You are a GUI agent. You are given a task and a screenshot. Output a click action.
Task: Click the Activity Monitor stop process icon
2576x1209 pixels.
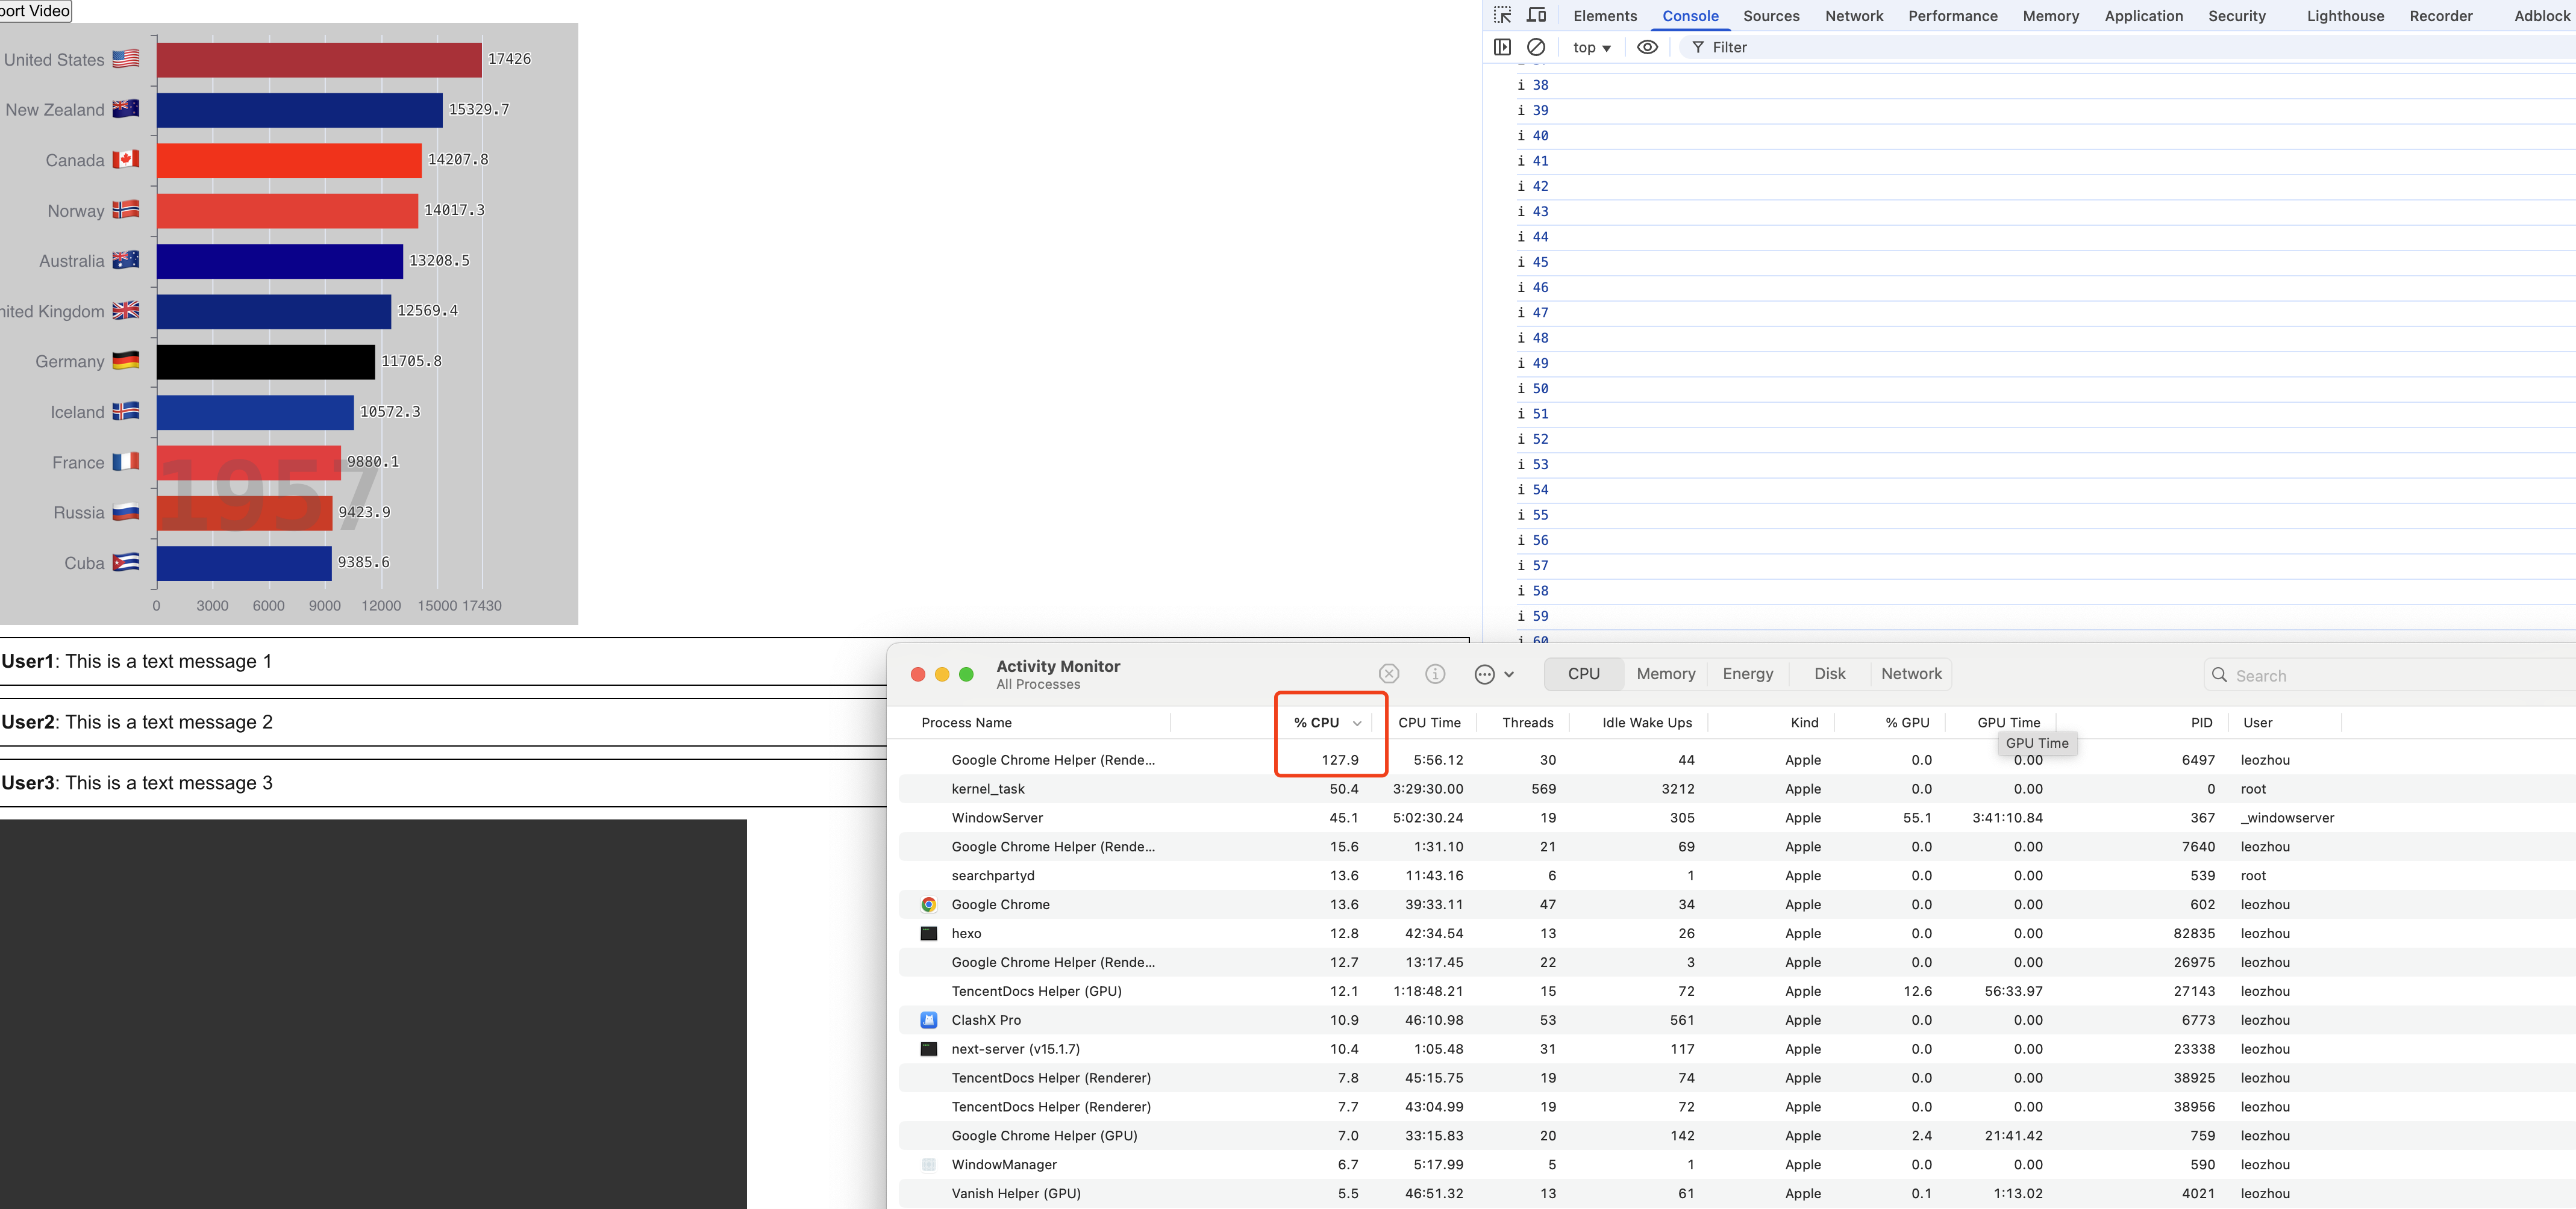pyautogui.click(x=1388, y=674)
